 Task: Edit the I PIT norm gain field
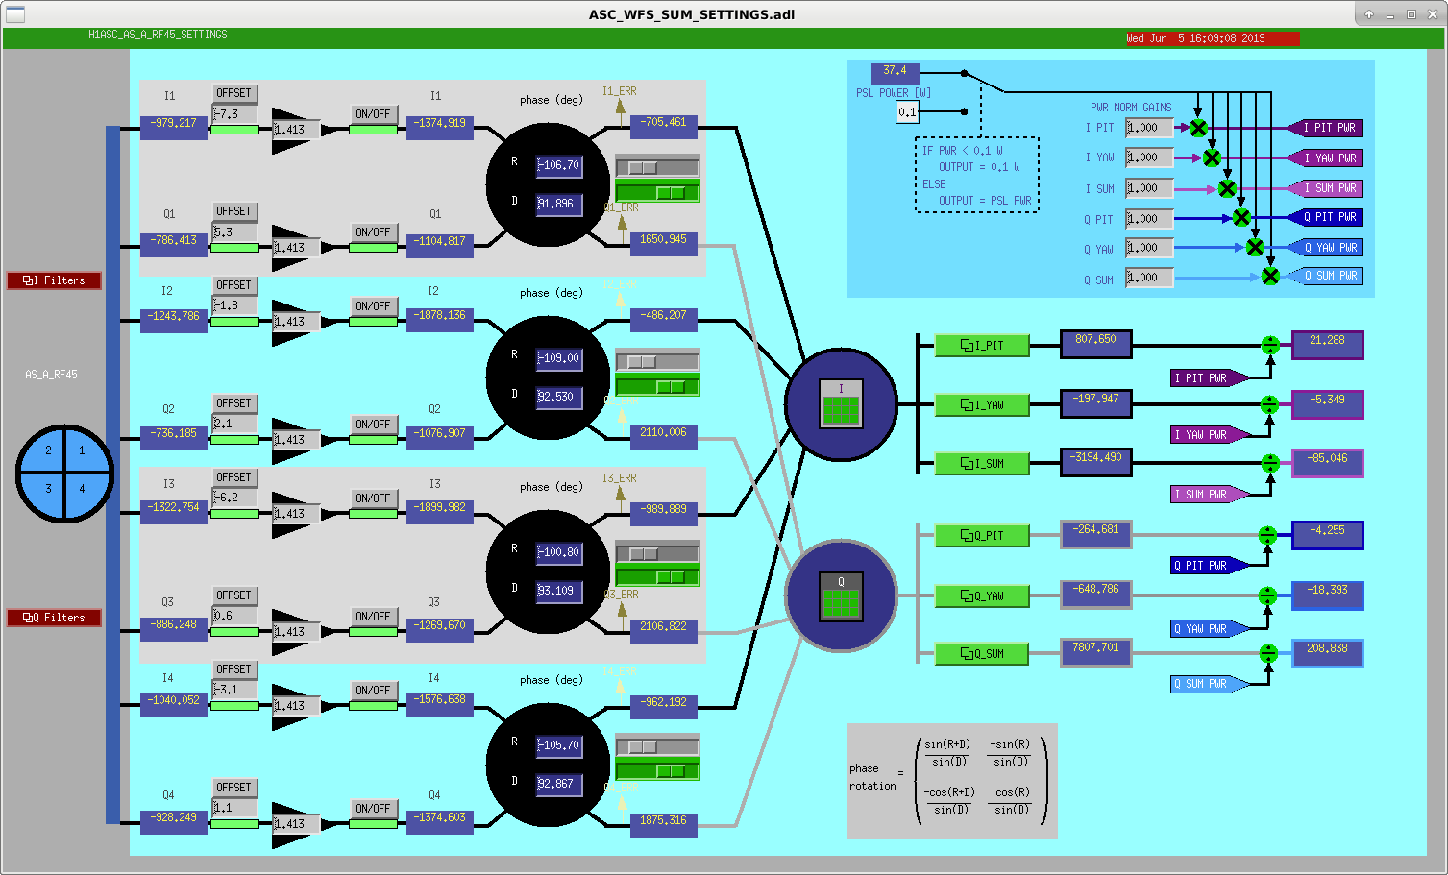[x=1149, y=128]
